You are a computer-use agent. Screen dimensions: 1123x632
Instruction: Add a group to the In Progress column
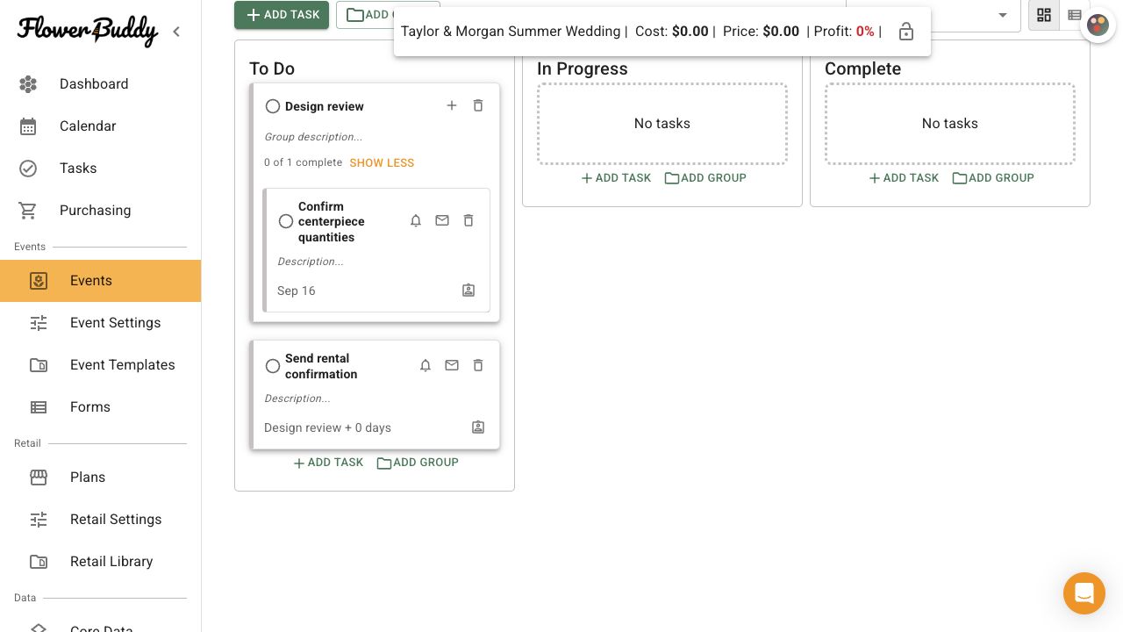tap(705, 178)
